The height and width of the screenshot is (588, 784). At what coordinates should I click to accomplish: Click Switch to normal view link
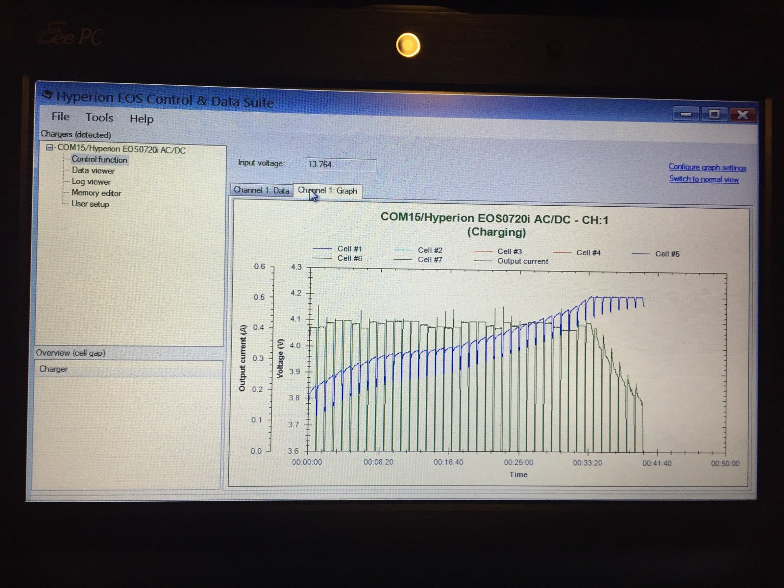[x=704, y=179]
